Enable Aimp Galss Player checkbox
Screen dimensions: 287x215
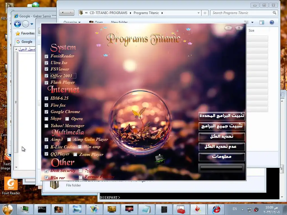click(69, 140)
